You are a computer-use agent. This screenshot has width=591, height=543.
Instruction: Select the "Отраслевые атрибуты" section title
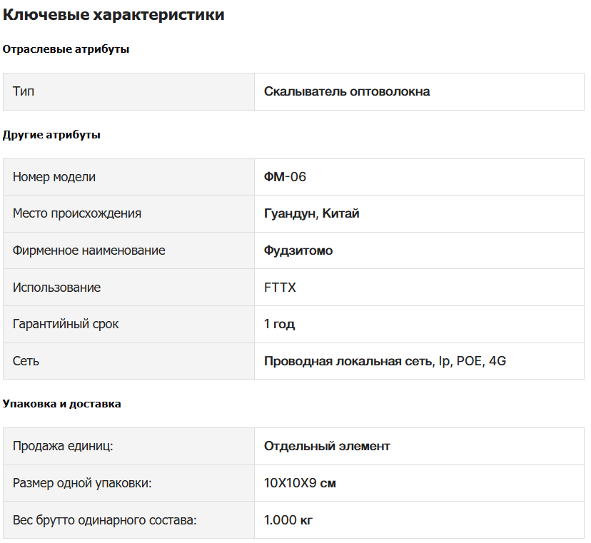pyautogui.click(x=66, y=49)
